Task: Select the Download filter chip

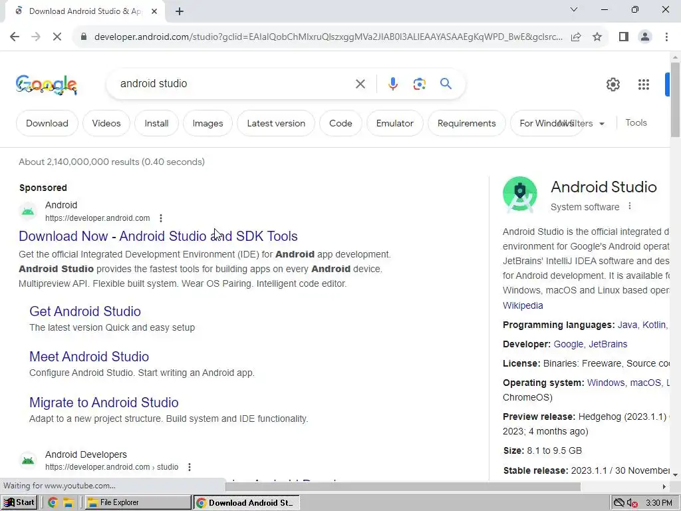Action: 47,123
